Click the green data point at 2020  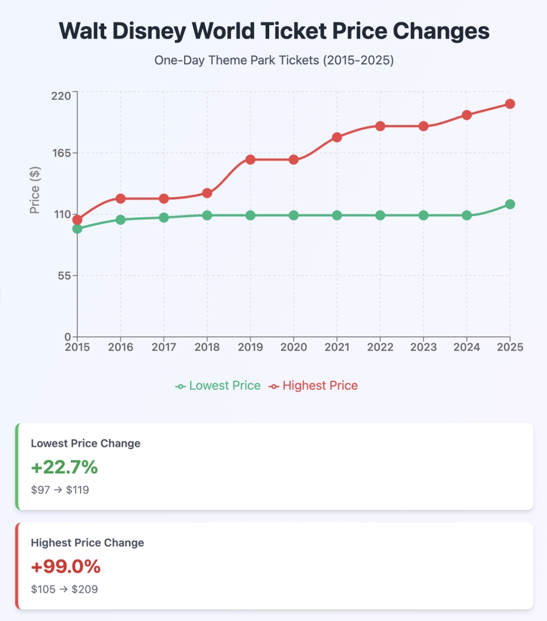coord(293,216)
